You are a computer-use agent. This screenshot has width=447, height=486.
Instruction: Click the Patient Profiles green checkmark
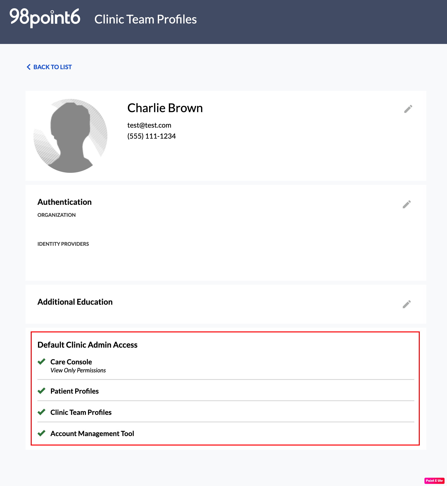(41, 391)
